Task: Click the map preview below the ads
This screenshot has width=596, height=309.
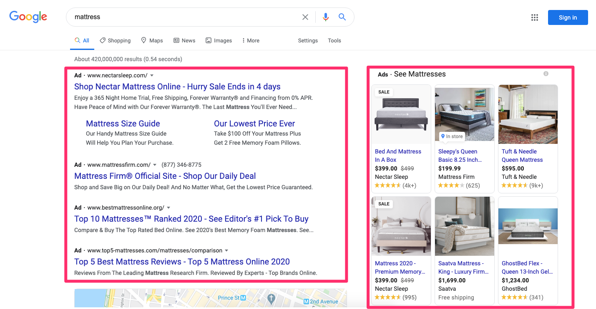Action: 211,299
